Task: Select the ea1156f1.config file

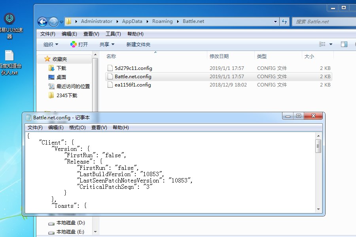Action: (133, 85)
